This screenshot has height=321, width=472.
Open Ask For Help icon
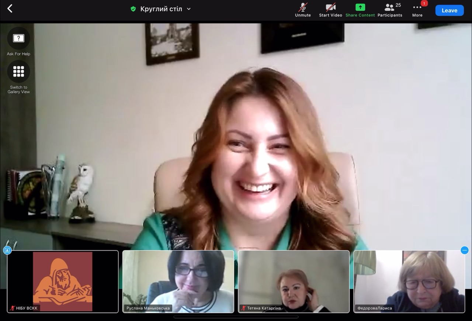(18, 38)
